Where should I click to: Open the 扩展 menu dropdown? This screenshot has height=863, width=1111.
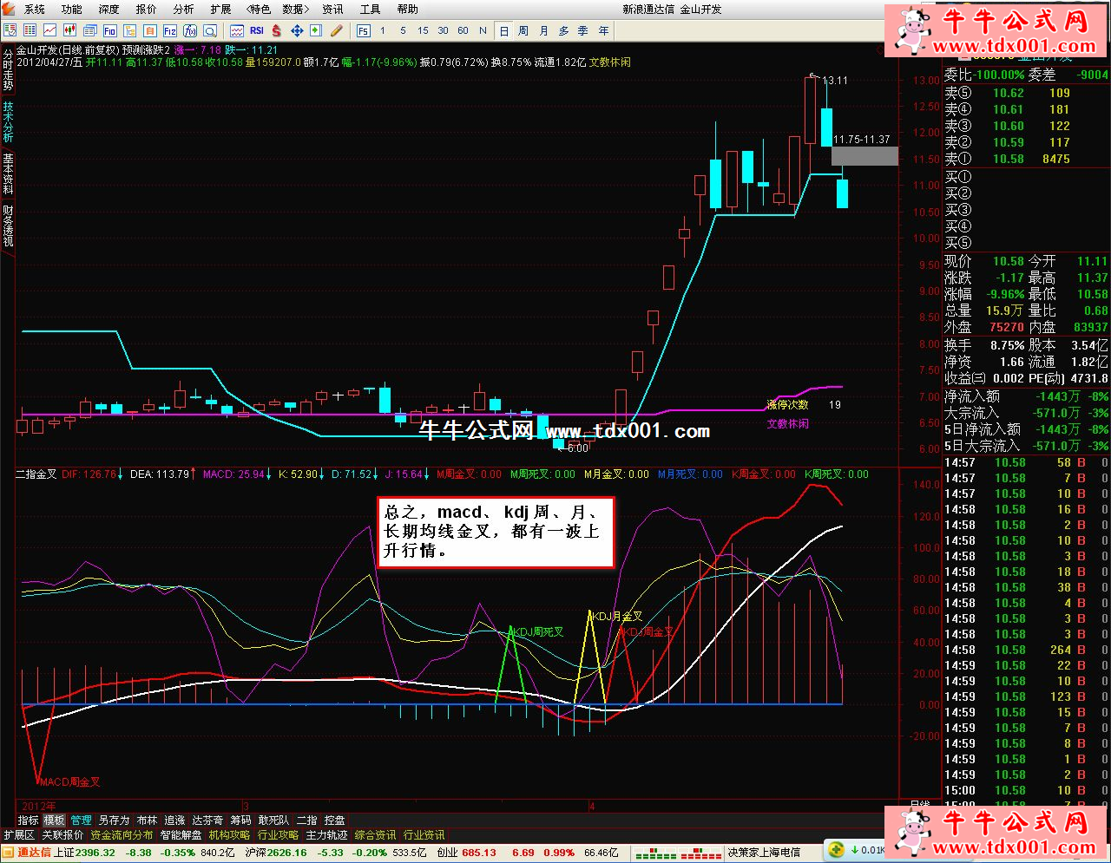click(221, 9)
